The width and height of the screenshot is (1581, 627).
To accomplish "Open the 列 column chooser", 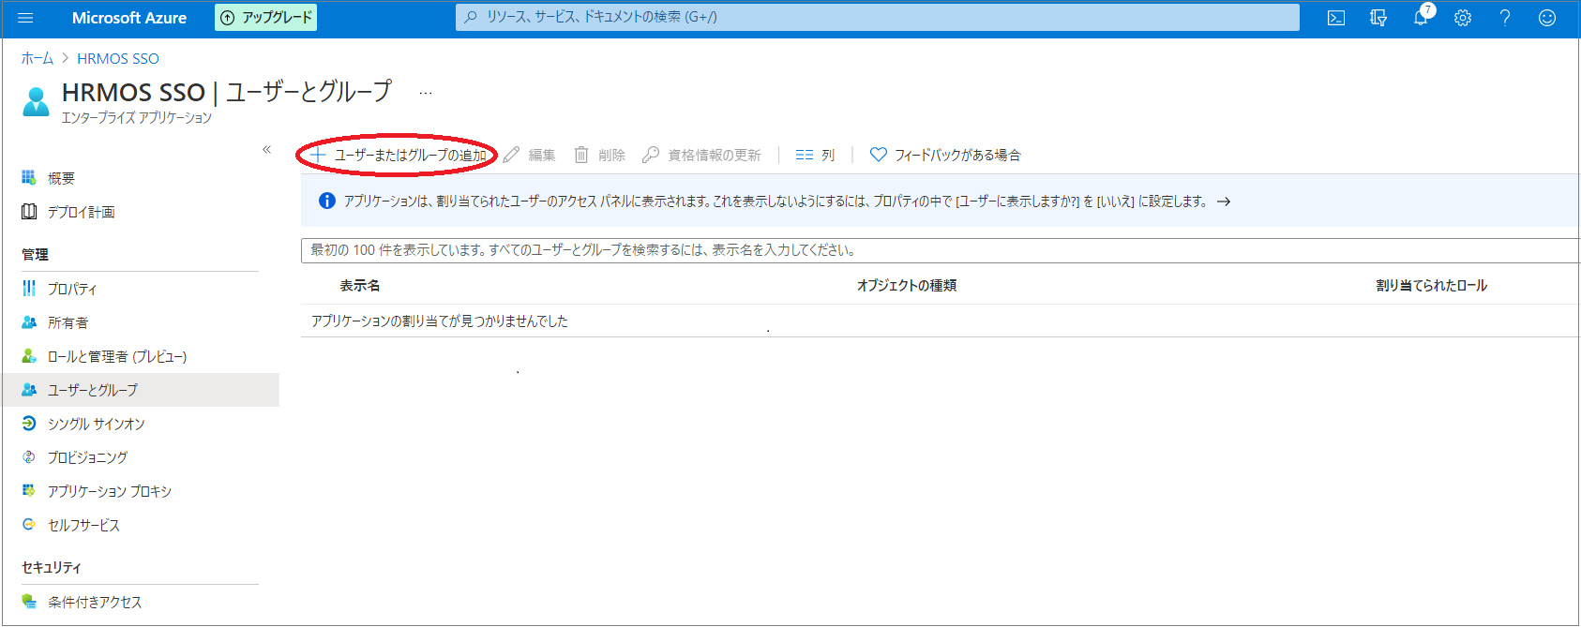I will [x=815, y=155].
